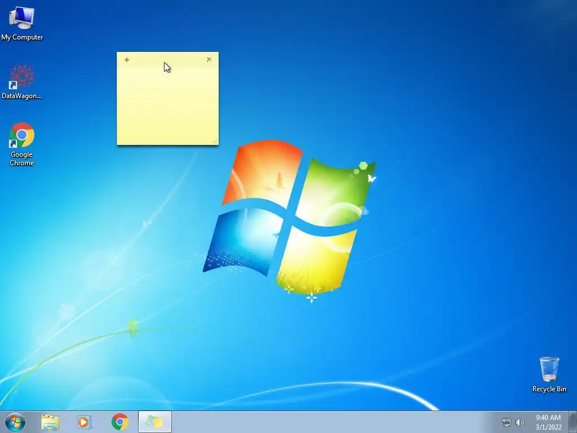Click the Sticky Notes taskbar button

[155, 422]
